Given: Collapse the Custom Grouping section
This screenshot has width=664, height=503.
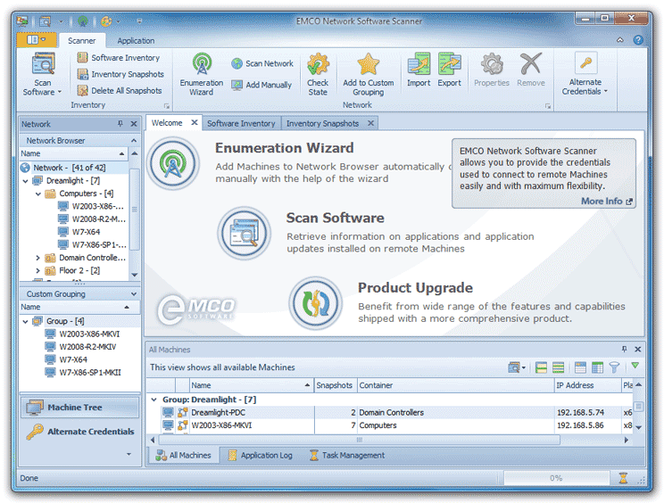Looking at the screenshot, I should pos(134,293).
